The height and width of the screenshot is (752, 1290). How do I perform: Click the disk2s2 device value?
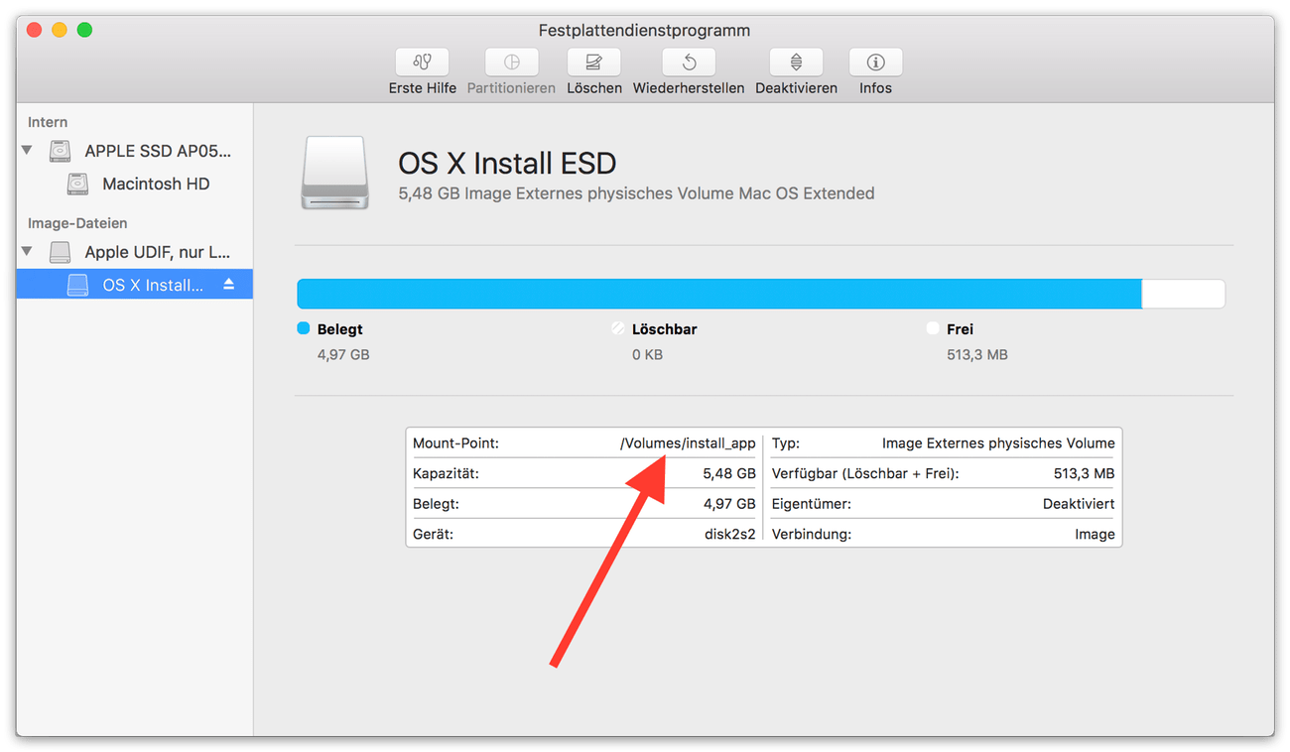pos(729,534)
